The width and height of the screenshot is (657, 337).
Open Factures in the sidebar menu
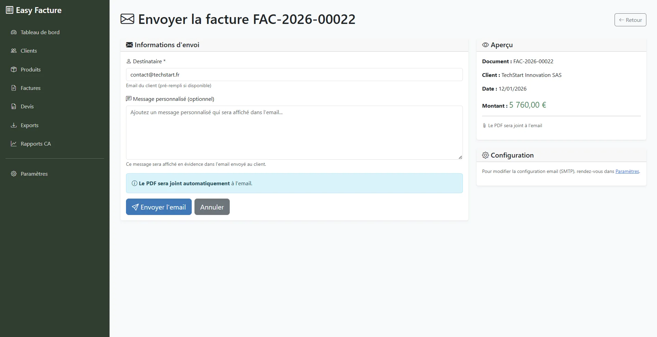30,88
